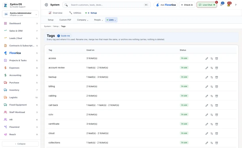Rename the 'collections' tag via pencil icon
The height and width of the screenshot is (148, 242).
pyautogui.click(x=207, y=143)
